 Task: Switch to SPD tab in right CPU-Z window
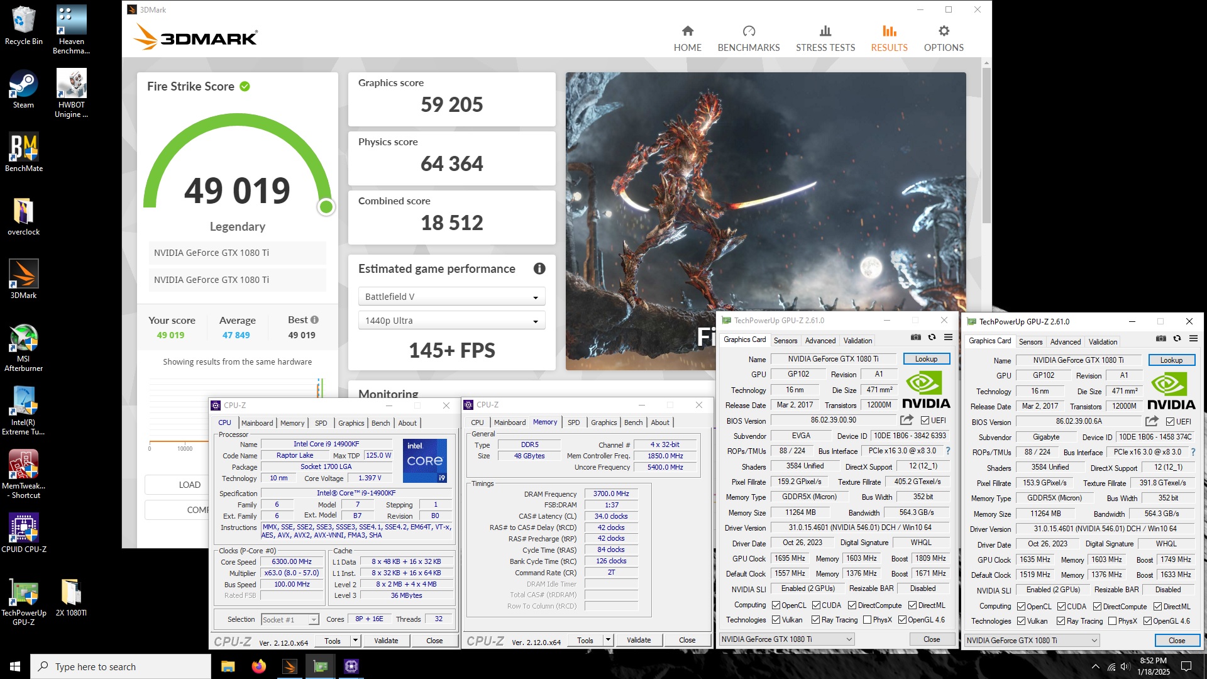point(573,422)
